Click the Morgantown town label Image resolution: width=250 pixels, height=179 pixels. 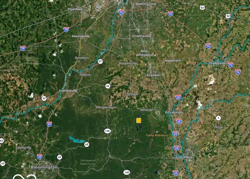click(106, 107)
